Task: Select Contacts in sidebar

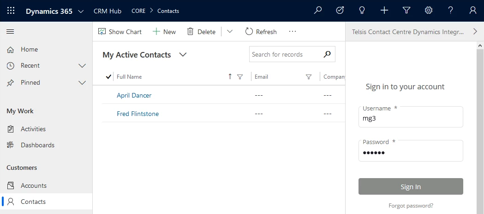Action: (x=46, y=202)
